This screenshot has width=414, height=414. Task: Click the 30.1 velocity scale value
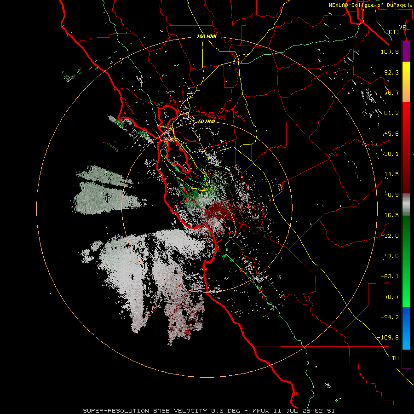click(x=391, y=154)
